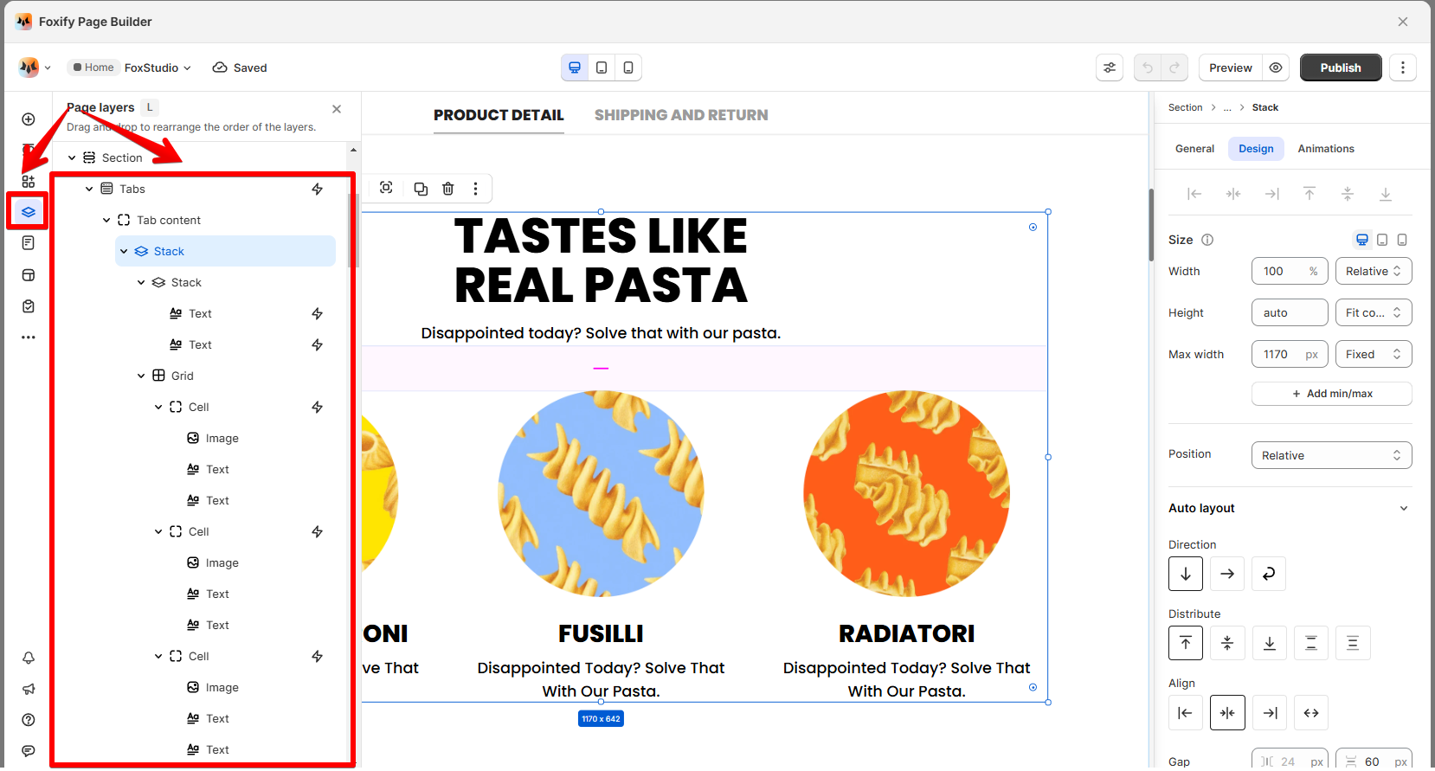This screenshot has width=1435, height=771.
Task: Open the Position Relative dropdown
Action: tap(1331, 455)
